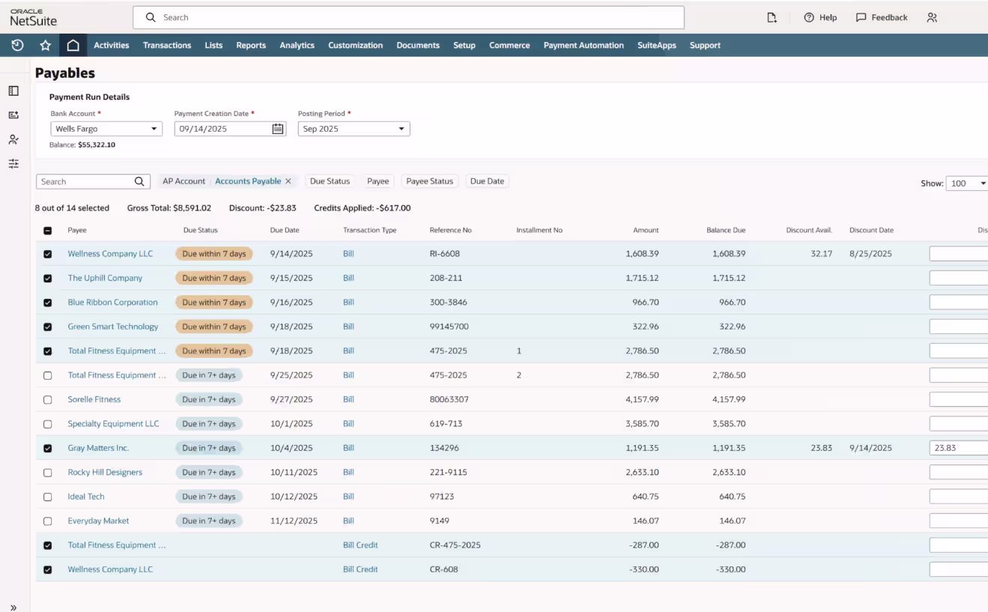Open the sidebar payment batch icon
This screenshot has width=988, height=612.
pos(13,115)
